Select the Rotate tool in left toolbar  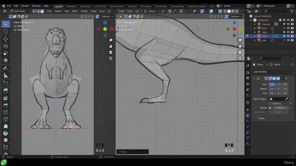click(6, 46)
